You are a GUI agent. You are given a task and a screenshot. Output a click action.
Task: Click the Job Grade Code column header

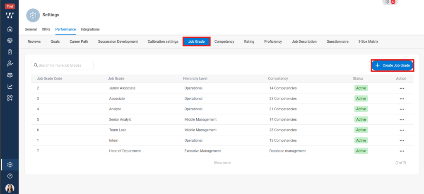50,78
